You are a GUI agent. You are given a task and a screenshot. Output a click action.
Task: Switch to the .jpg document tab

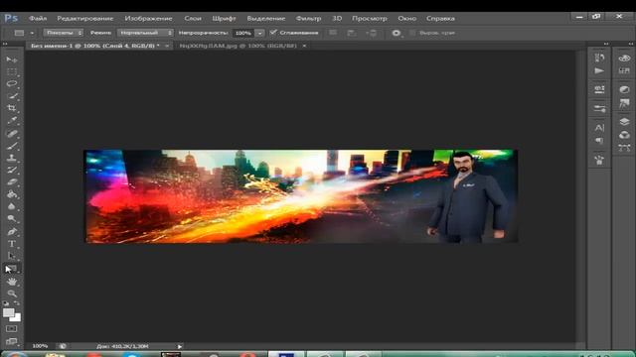pyautogui.click(x=238, y=47)
